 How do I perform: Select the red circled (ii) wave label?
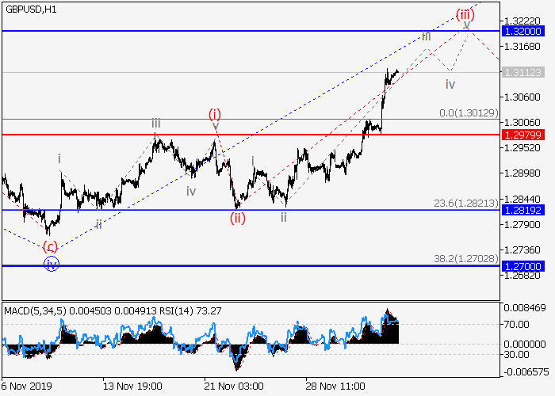click(x=238, y=219)
